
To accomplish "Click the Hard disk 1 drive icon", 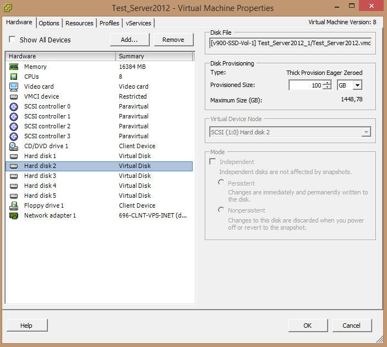I will tap(14, 156).
